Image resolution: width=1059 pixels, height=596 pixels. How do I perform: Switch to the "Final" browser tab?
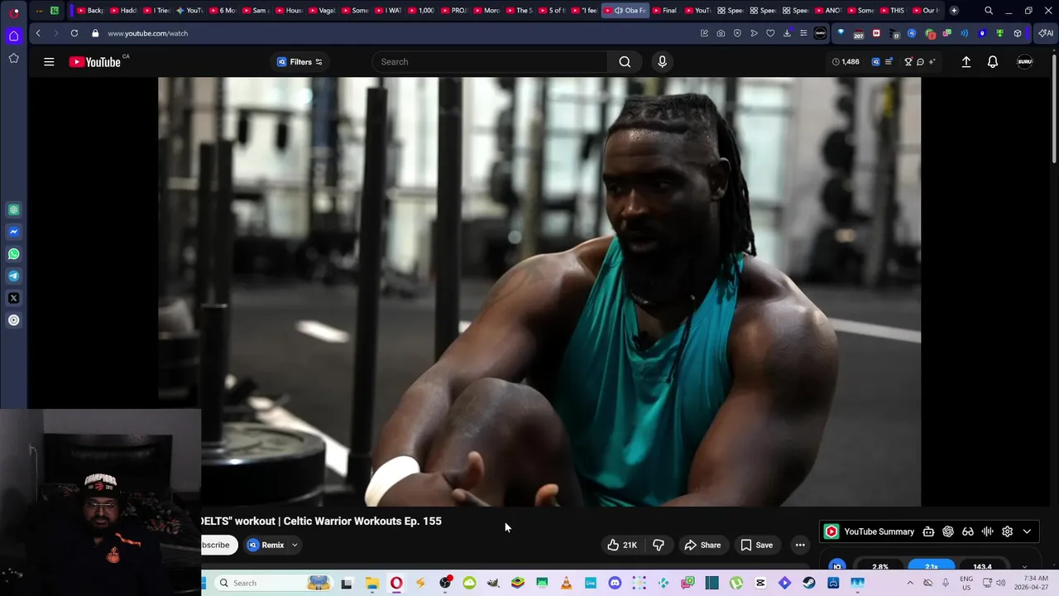click(x=665, y=11)
